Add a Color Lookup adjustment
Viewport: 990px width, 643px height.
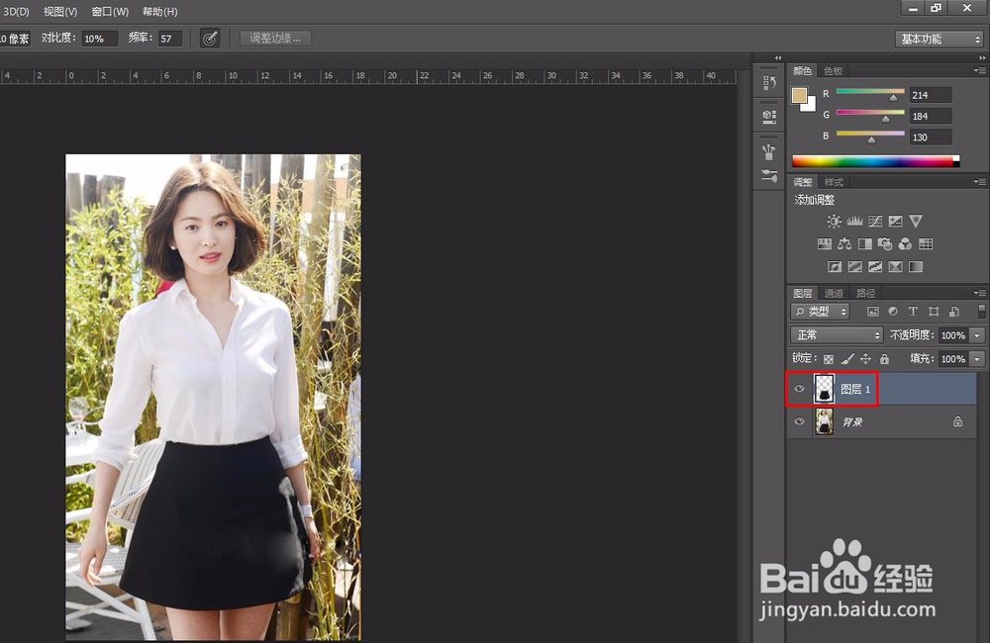(x=926, y=243)
